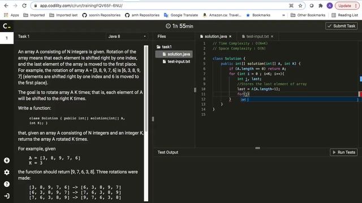Click the page zoom icon in the address bar
Viewport: 362px width, 203px height.
click(291, 6)
